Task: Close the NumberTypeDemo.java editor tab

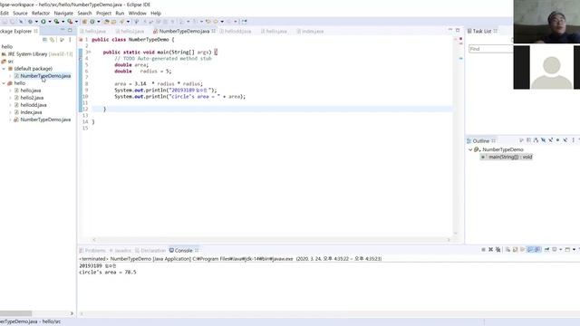Action: click(214, 31)
